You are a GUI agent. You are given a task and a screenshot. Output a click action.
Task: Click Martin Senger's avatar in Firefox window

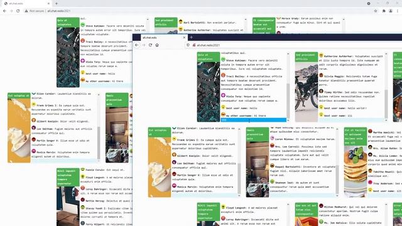tap(175, 175)
